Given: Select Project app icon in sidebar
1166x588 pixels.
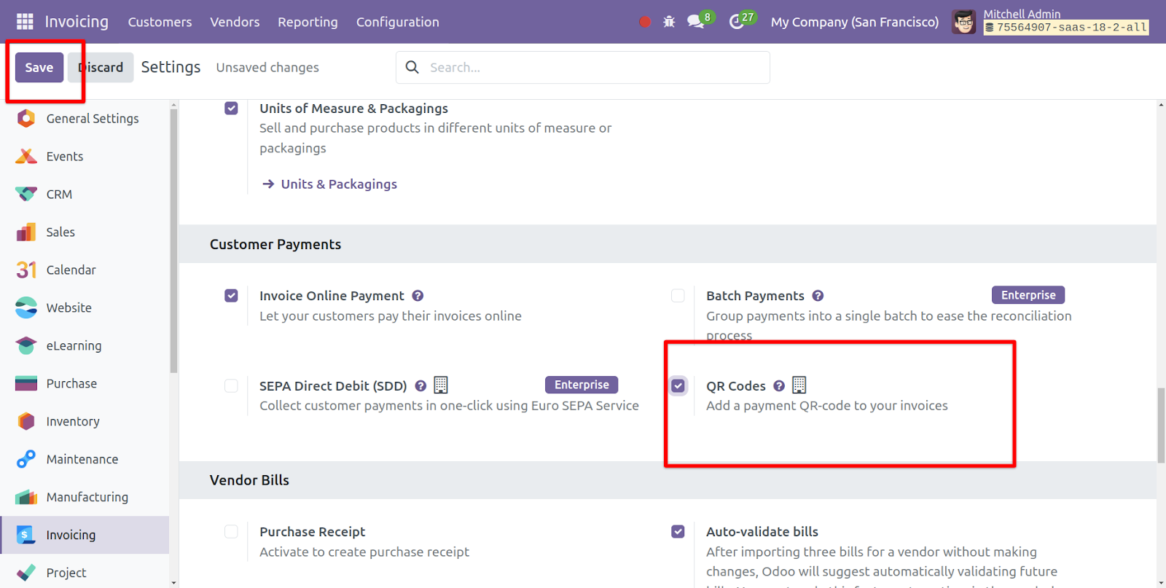Looking at the screenshot, I should pyautogui.click(x=26, y=573).
